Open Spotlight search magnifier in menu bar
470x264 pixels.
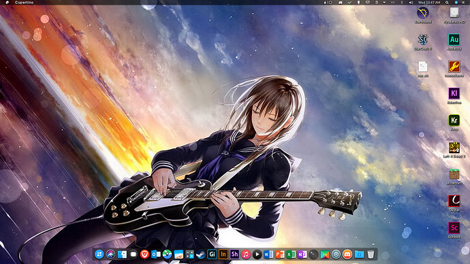tap(447, 3)
